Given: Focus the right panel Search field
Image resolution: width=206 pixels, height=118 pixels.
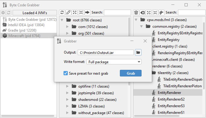Looking at the screenshot, I should [192, 12].
